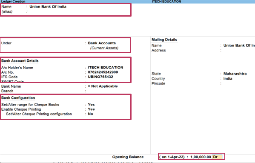
Task: Click the 'Opening Balance' label
Action: [x=128, y=157]
